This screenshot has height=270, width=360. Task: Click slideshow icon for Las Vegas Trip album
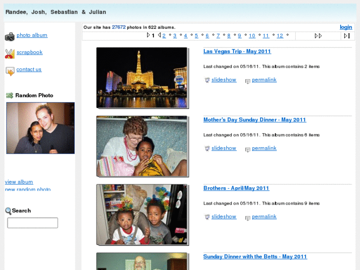click(207, 80)
